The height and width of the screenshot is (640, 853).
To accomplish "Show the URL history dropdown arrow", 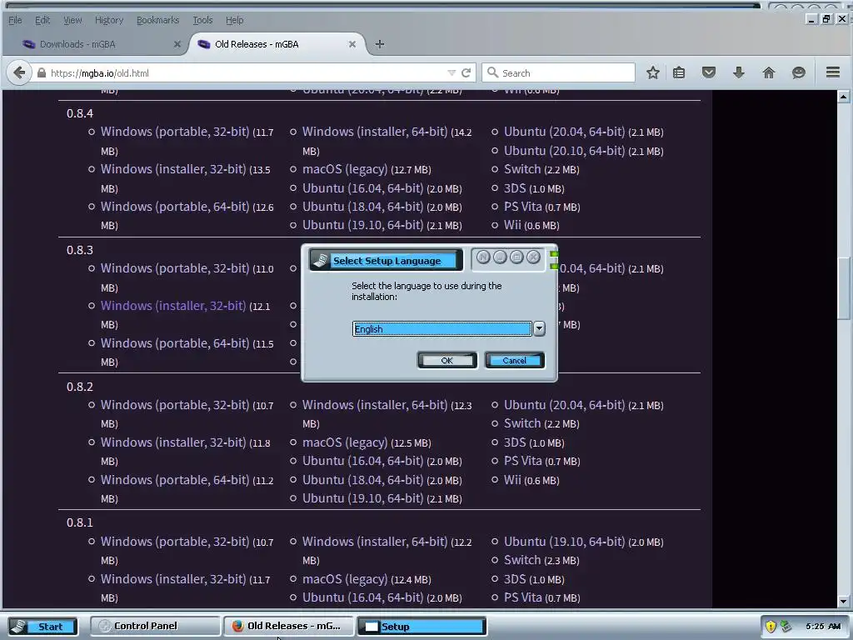I will tap(451, 73).
